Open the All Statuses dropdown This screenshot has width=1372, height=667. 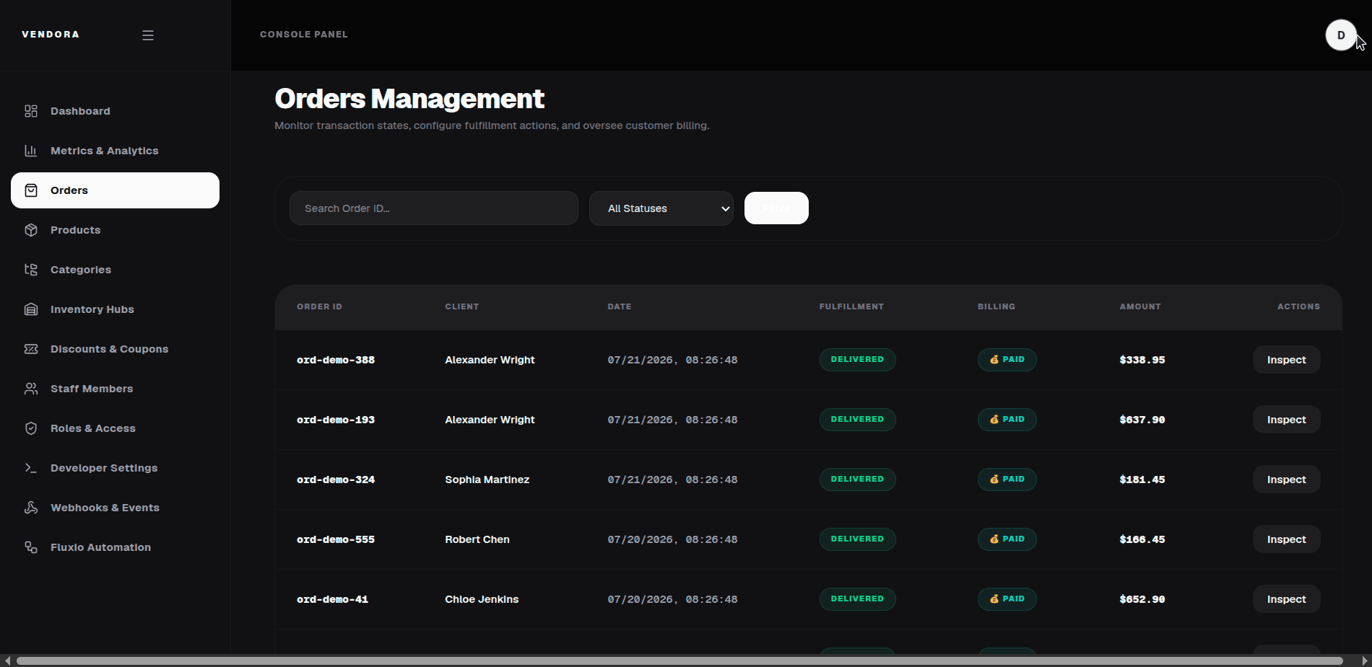[661, 208]
